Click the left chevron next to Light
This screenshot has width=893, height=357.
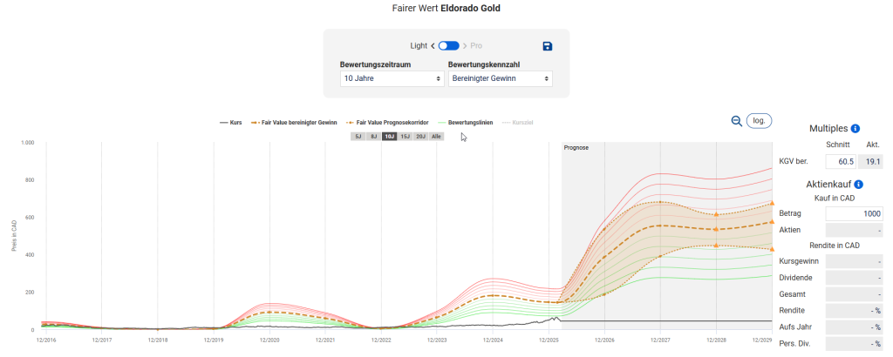(433, 45)
